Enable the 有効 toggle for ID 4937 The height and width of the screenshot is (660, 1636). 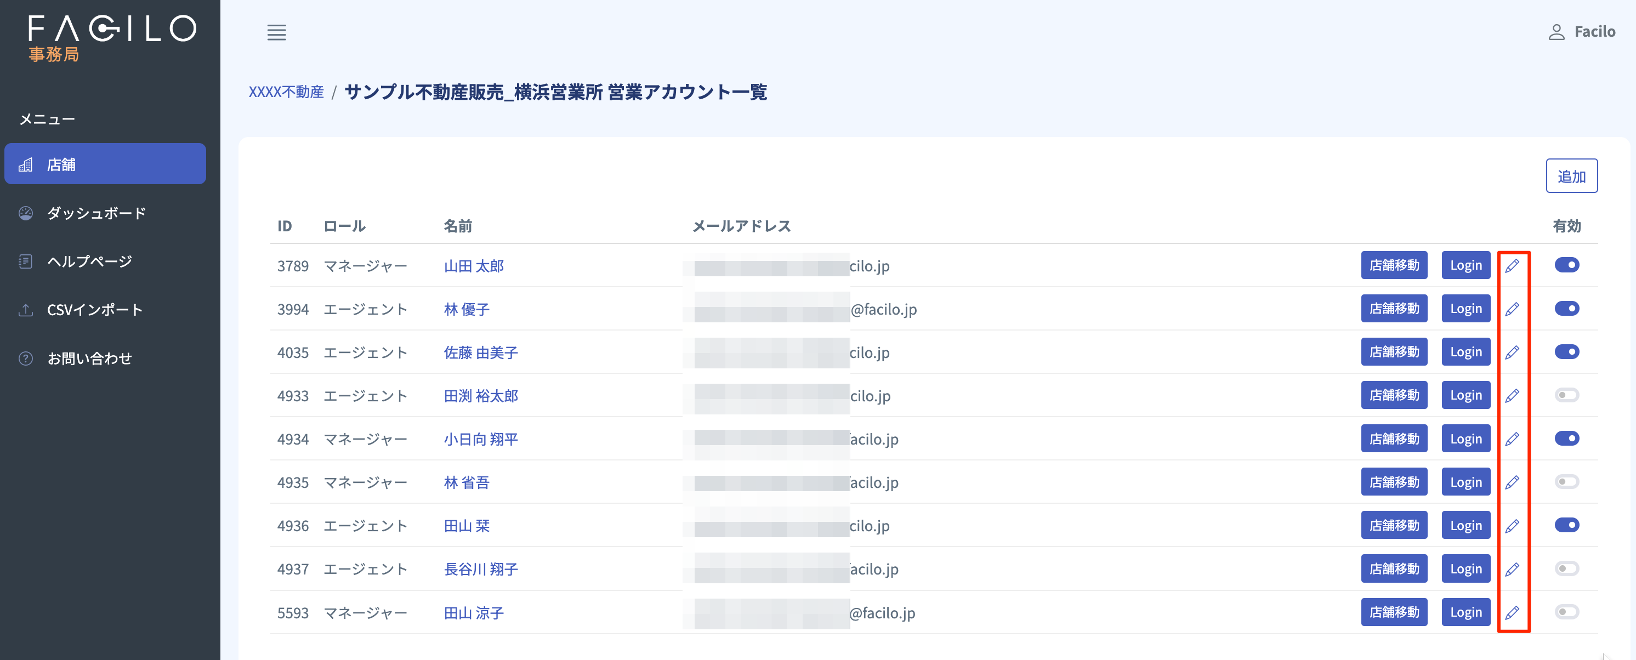1567,568
